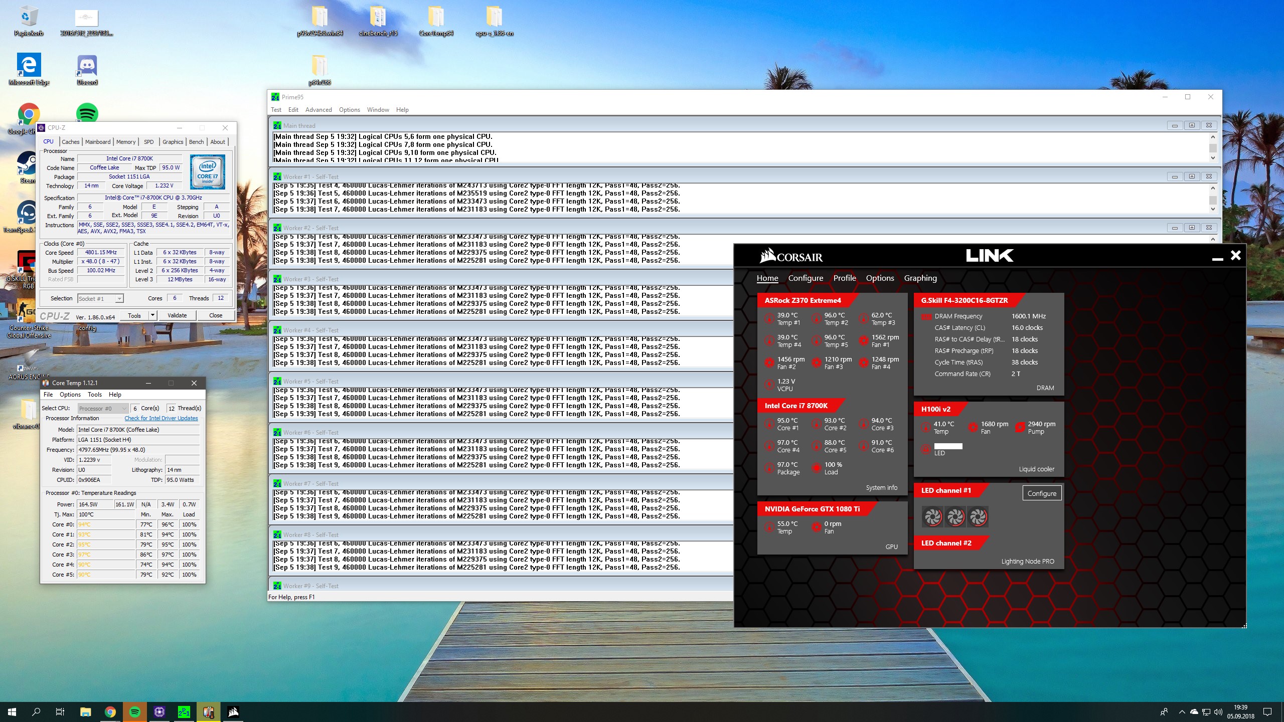Open the CPU-Z Tools dropdown arrow
Viewport: 1284px width, 722px height.
click(152, 315)
